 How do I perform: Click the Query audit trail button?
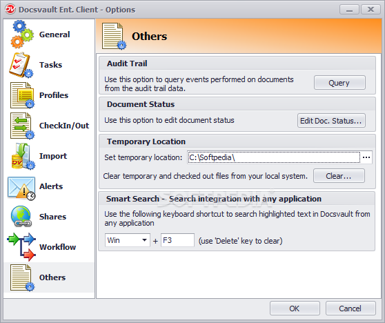[339, 83]
